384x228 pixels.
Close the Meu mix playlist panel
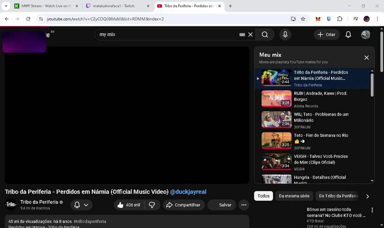coord(367,58)
